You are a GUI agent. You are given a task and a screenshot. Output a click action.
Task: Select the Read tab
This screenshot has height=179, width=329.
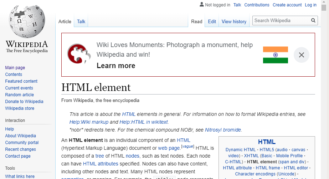pos(197,21)
